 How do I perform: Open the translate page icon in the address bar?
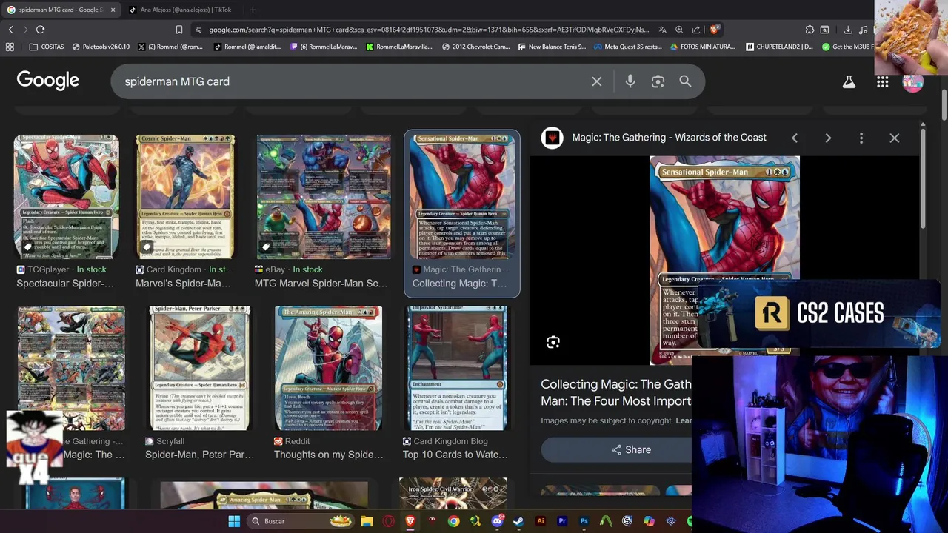pyautogui.click(x=662, y=30)
